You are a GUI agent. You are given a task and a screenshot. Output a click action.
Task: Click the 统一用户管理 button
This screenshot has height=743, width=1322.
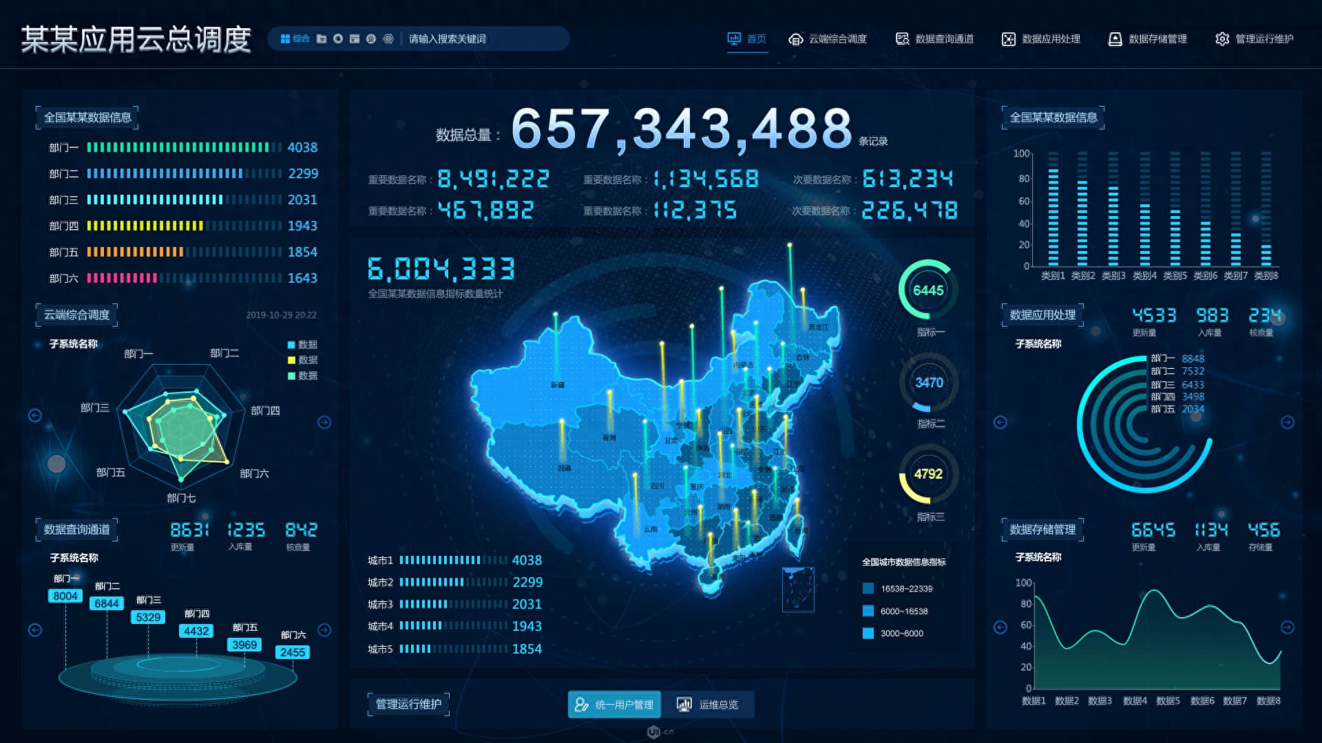614,704
